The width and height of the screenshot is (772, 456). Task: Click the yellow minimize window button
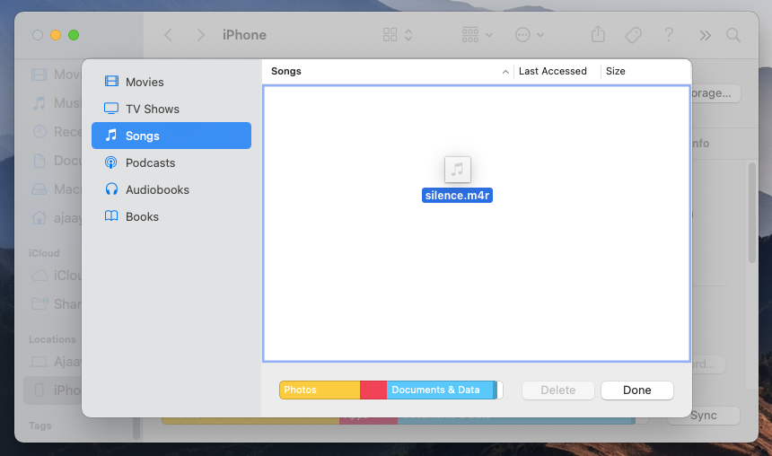[x=56, y=35]
